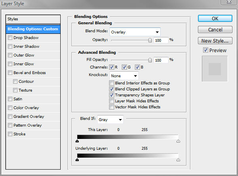Check Blend Interior Effects as Group

point(111,83)
